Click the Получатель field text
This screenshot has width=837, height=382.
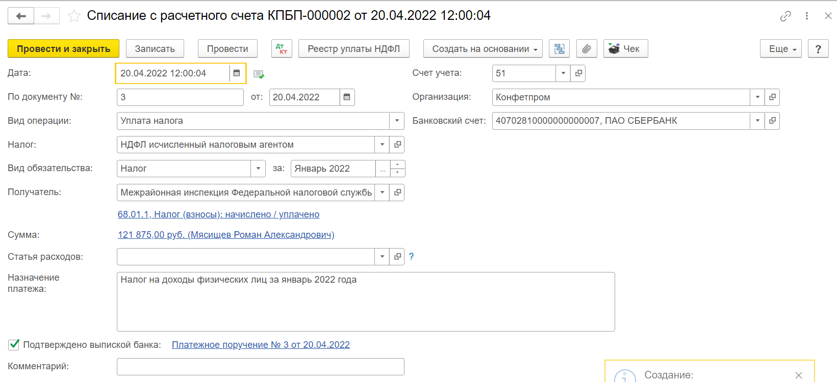tap(246, 193)
